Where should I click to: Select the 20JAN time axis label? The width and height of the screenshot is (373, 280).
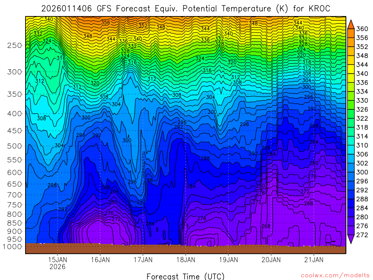tap(271, 260)
